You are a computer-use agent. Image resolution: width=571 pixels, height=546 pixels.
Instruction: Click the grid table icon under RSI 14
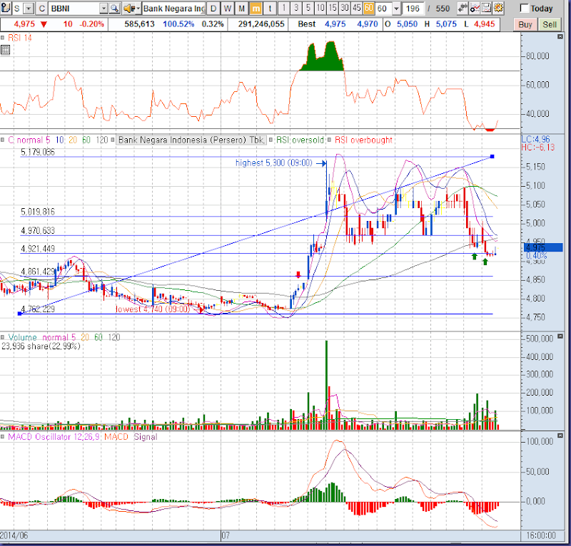point(5,50)
